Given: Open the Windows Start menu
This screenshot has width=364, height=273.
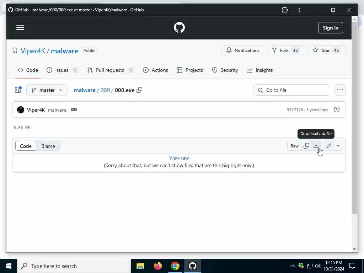Looking at the screenshot, I should 9,266.
